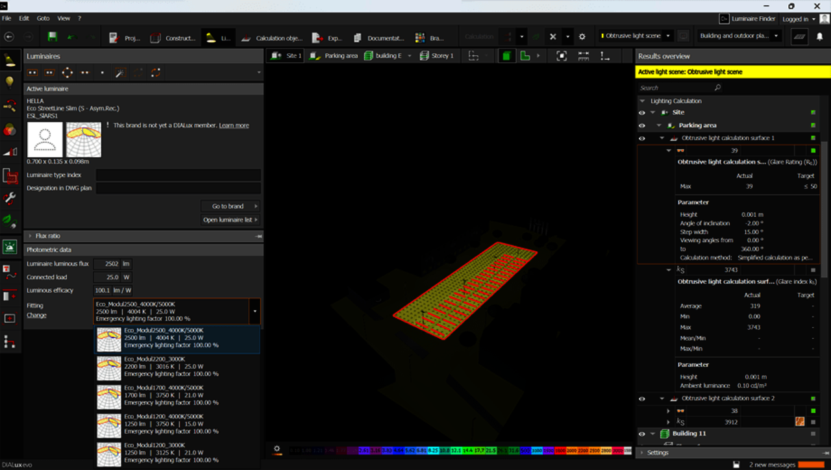The image size is (831, 470).
Task: Hide Obtrusive light calculation surface 2
Action: (x=641, y=399)
